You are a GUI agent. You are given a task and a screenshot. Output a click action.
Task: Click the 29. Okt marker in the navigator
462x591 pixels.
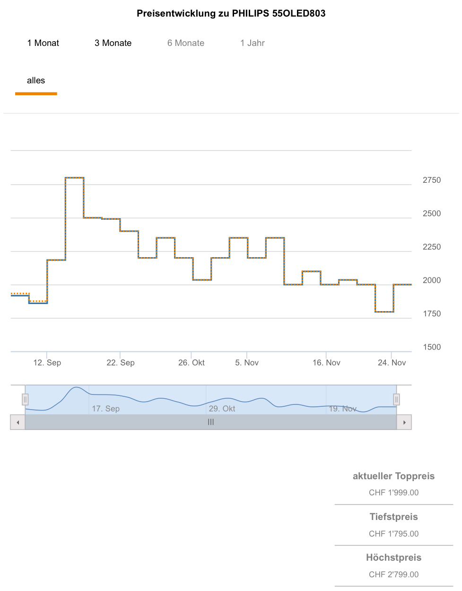coord(222,409)
